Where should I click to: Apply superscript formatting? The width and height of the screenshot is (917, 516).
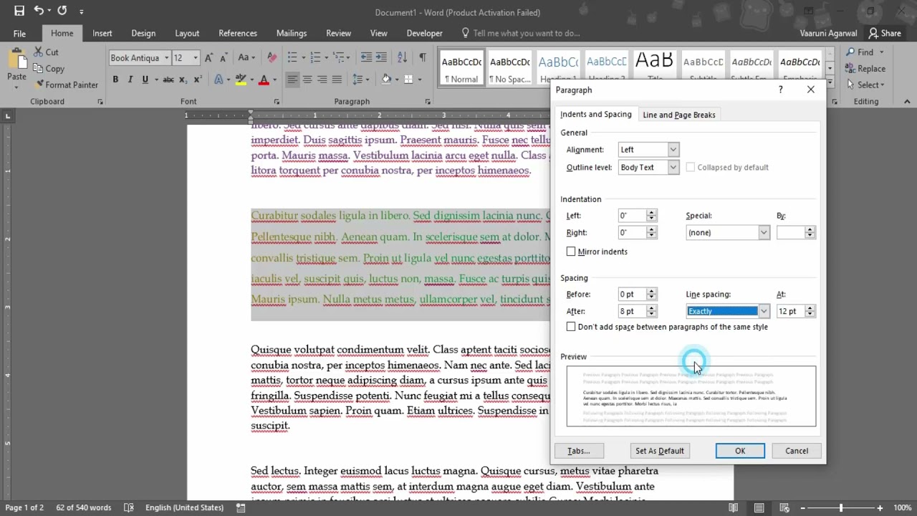tap(197, 80)
